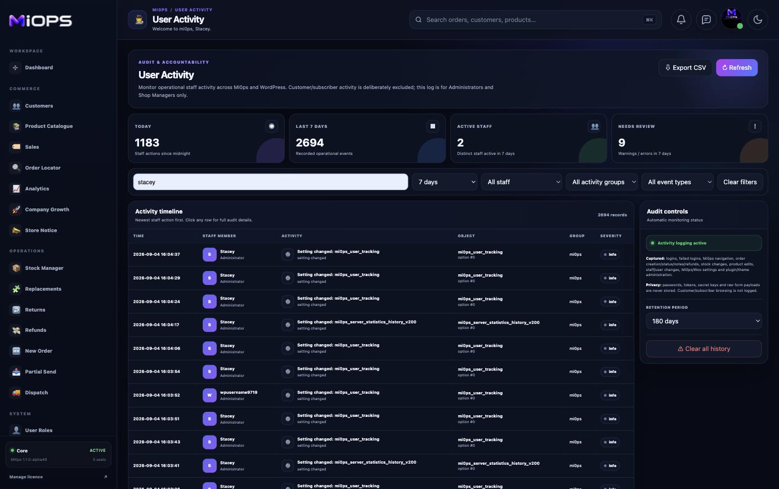Click the Refunds money icon

tap(16, 330)
